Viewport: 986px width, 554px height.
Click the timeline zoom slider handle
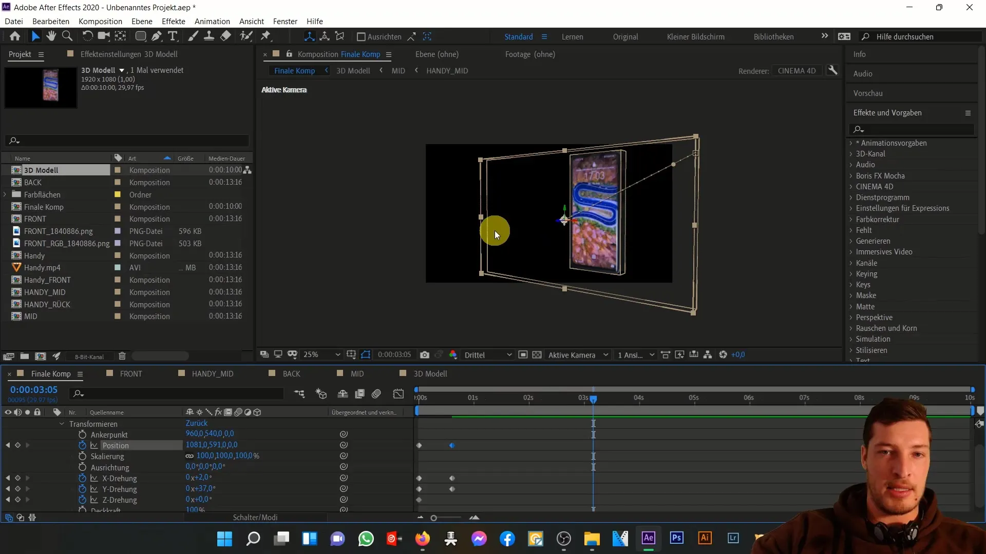tap(434, 518)
